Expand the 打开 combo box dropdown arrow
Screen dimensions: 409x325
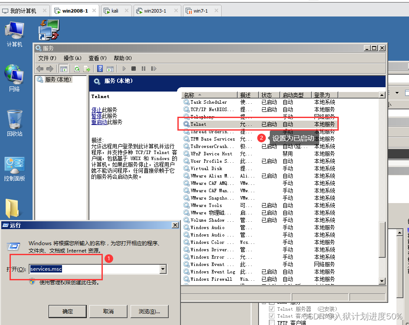163,269
